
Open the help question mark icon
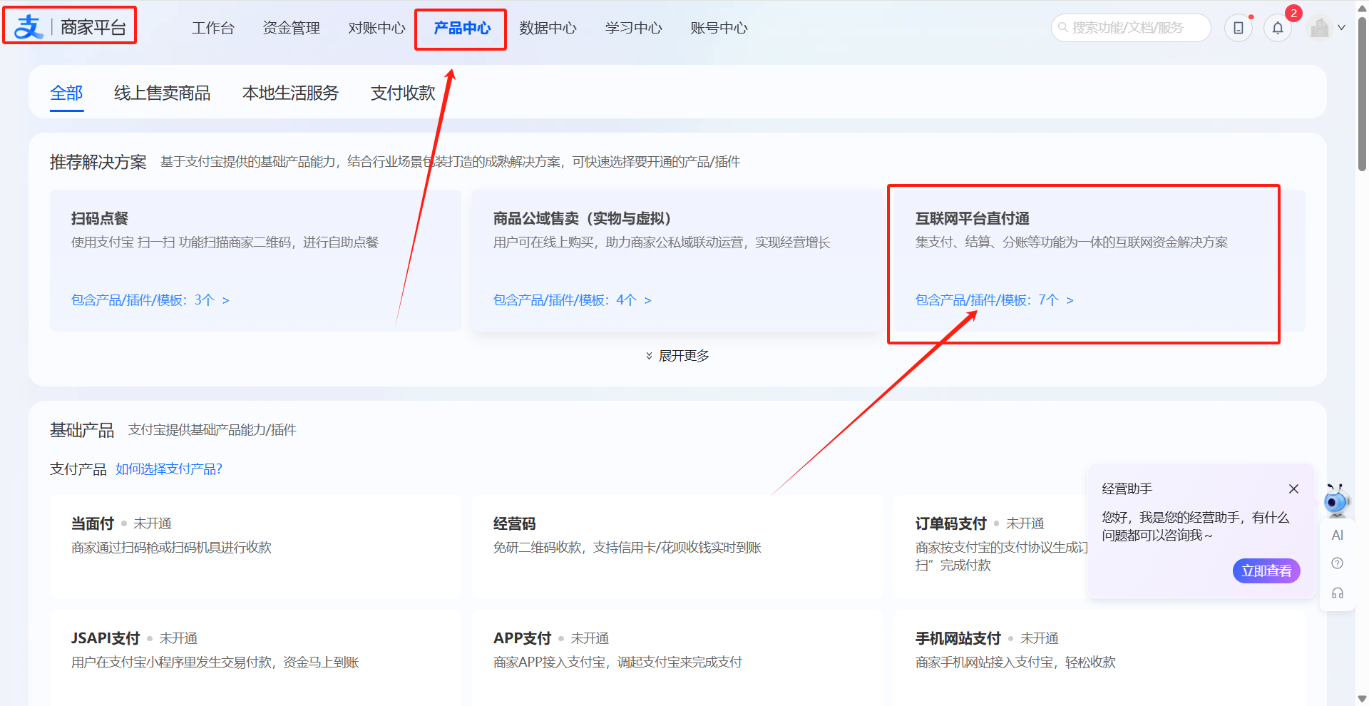1338,563
